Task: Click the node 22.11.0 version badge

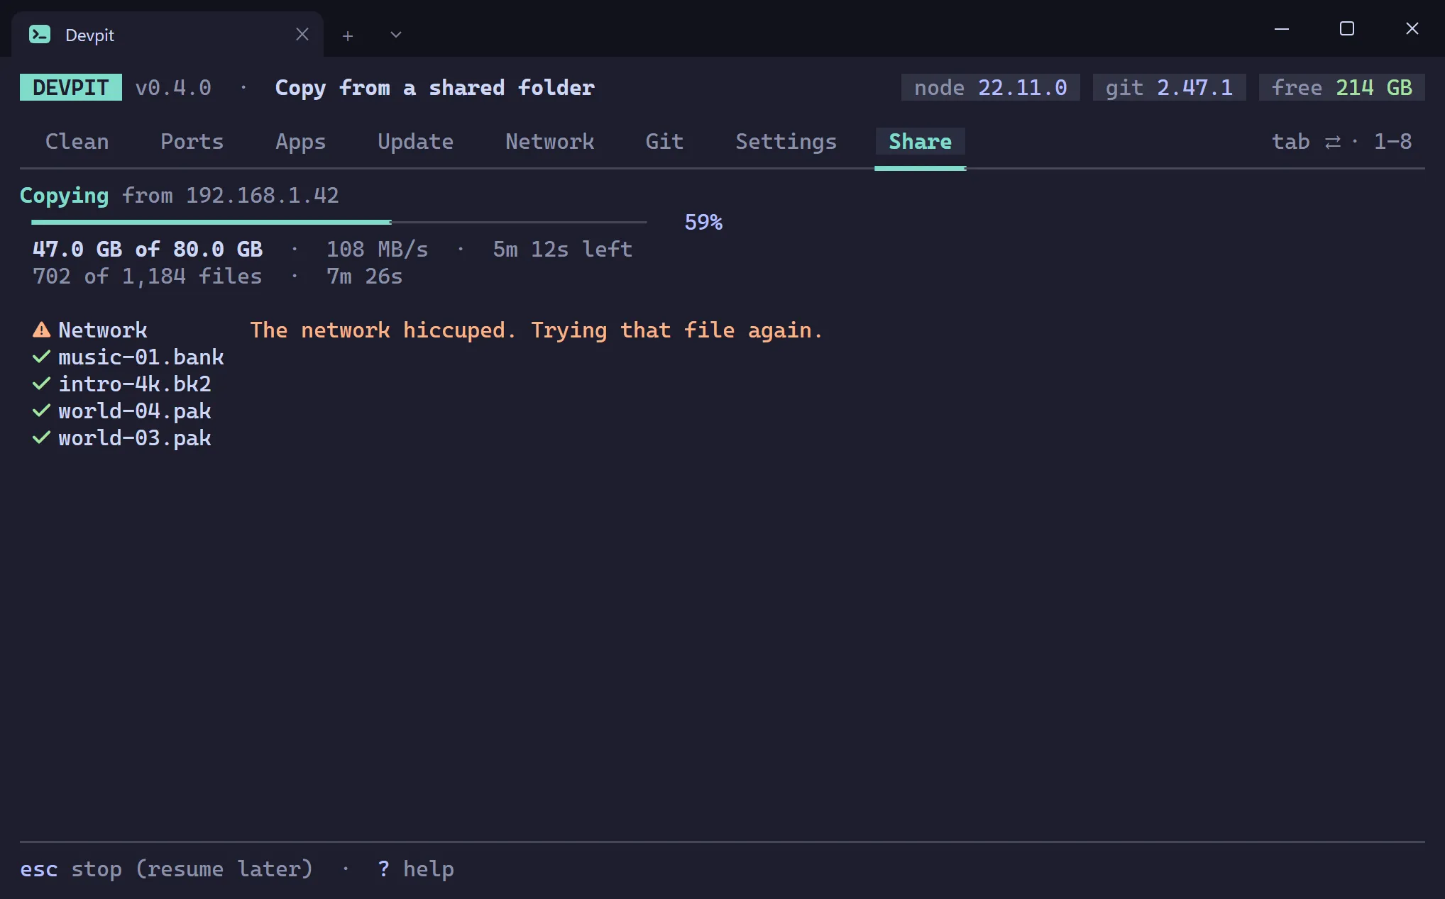Action: (991, 87)
